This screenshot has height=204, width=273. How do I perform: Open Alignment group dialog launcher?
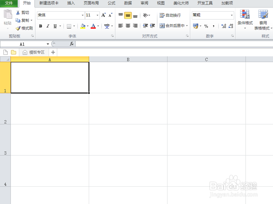(x=187, y=36)
